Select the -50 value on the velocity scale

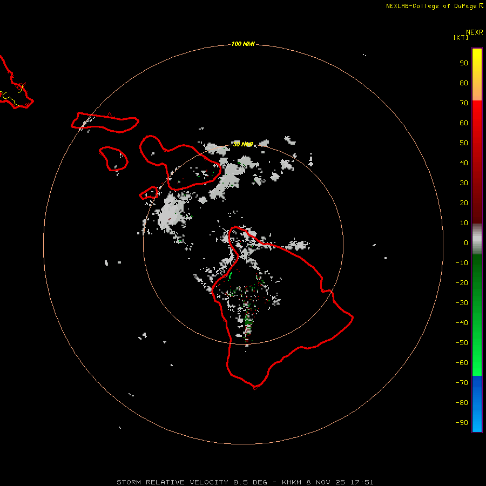[462, 343]
